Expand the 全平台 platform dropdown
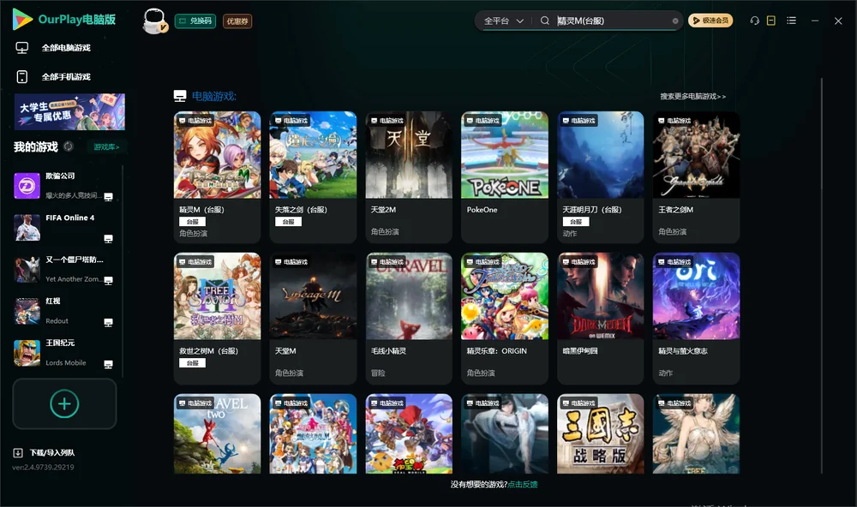 [x=503, y=21]
